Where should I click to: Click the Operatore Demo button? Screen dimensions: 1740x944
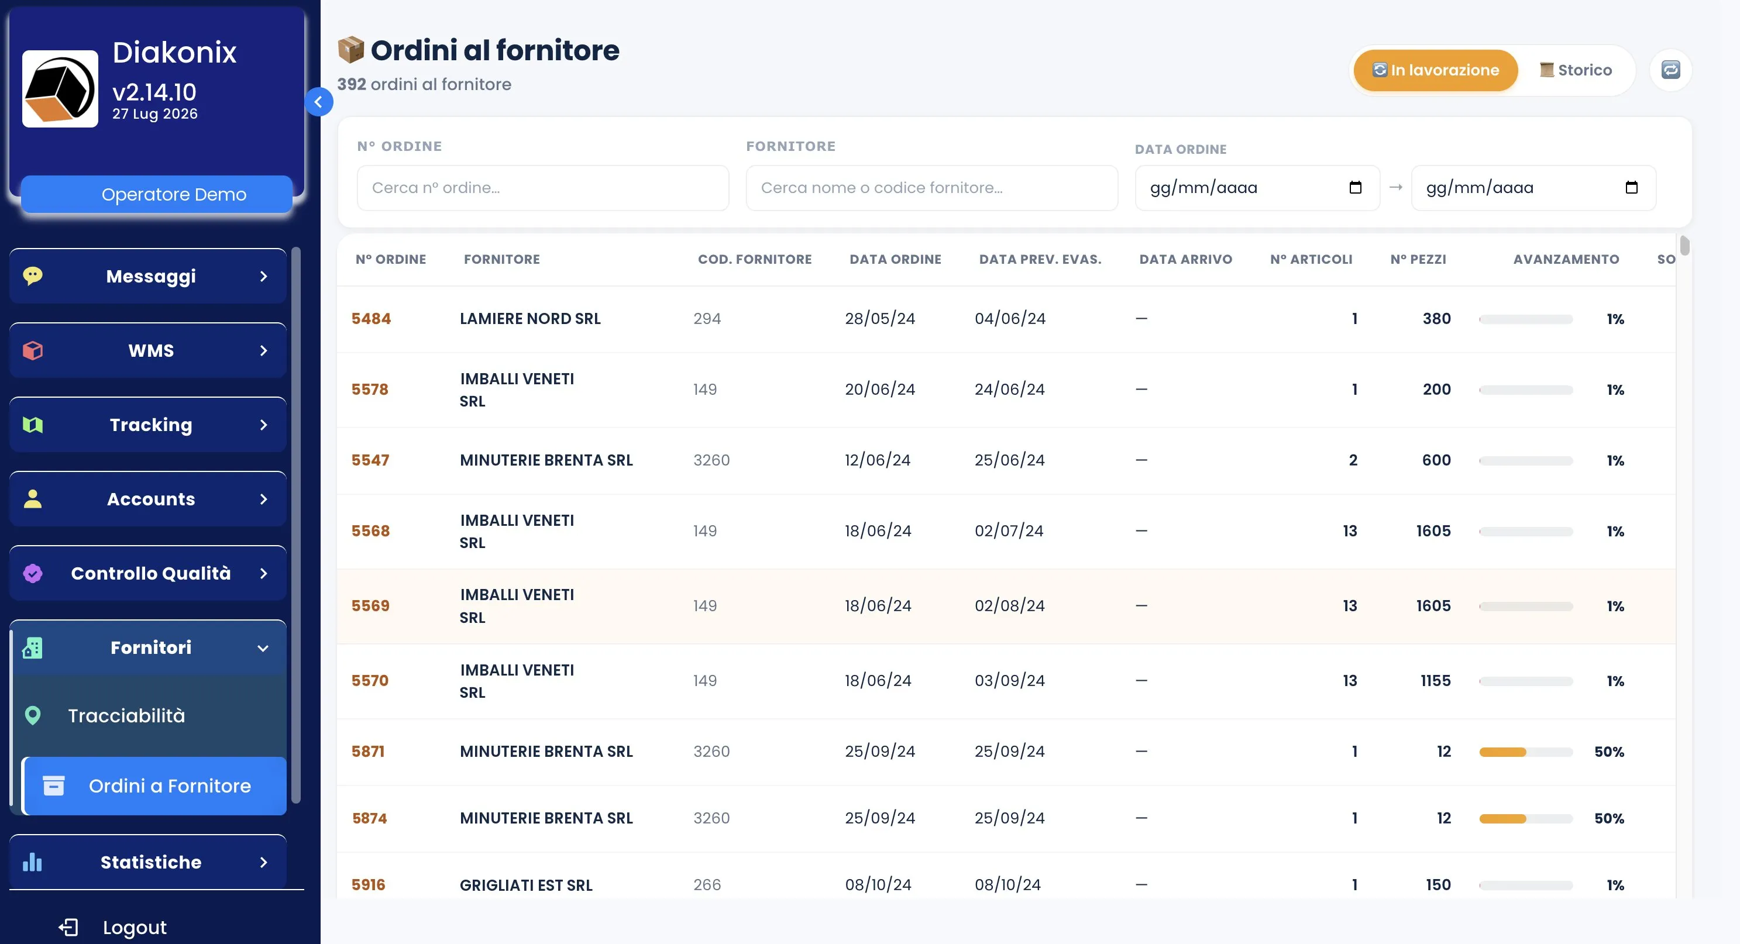click(157, 194)
